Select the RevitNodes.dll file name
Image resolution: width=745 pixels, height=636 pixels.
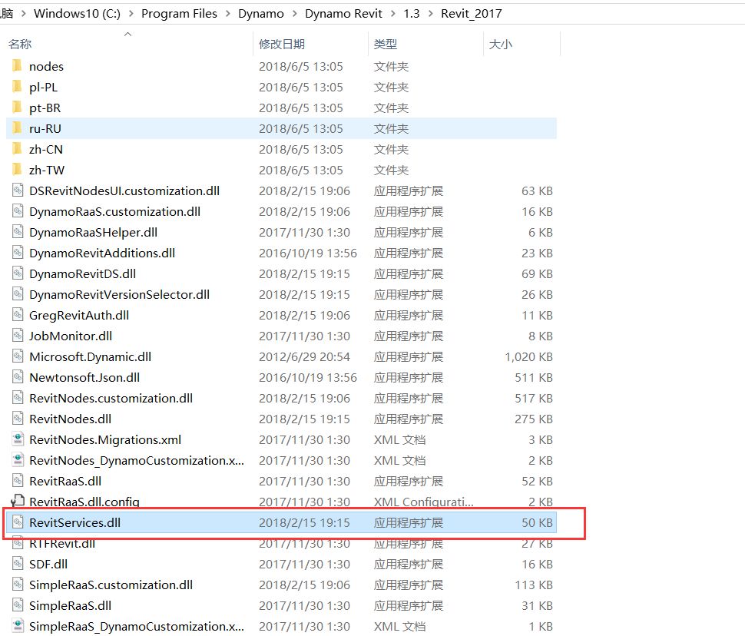point(71,419)
